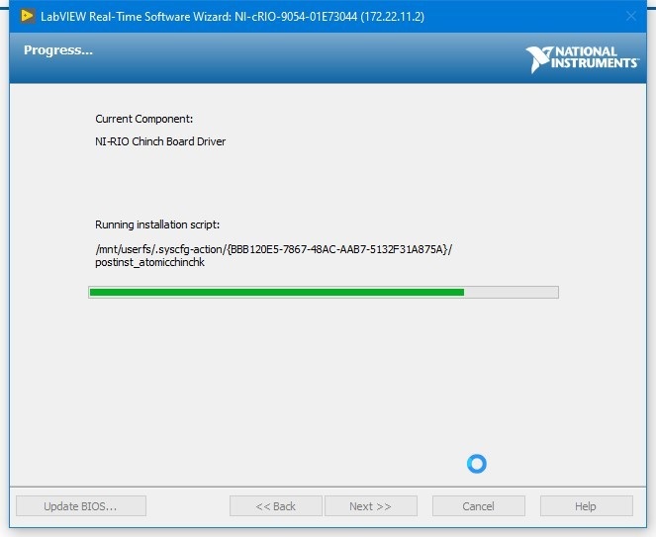The height and width of the screenshot is (537, 656).
Task: Advance with the Next >> button
Action: coord(371,506)
